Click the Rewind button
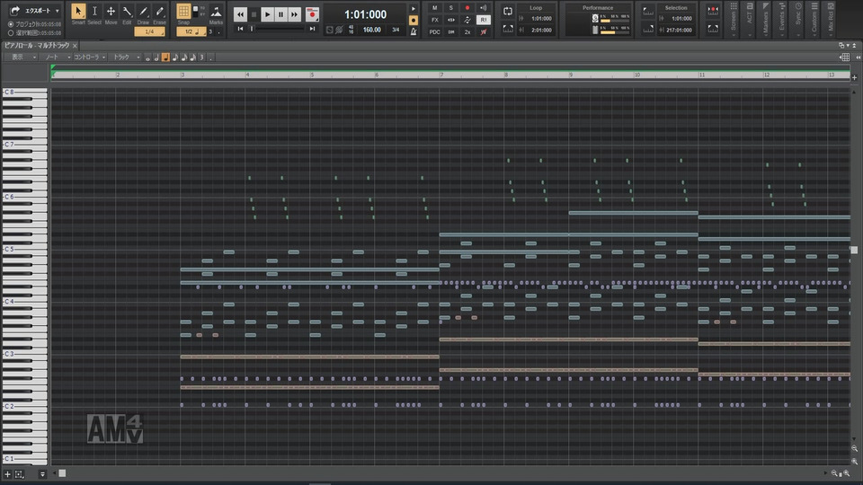The width and height of the screenshot is (863, 485). pyautogui.click(x=240, y=14)
